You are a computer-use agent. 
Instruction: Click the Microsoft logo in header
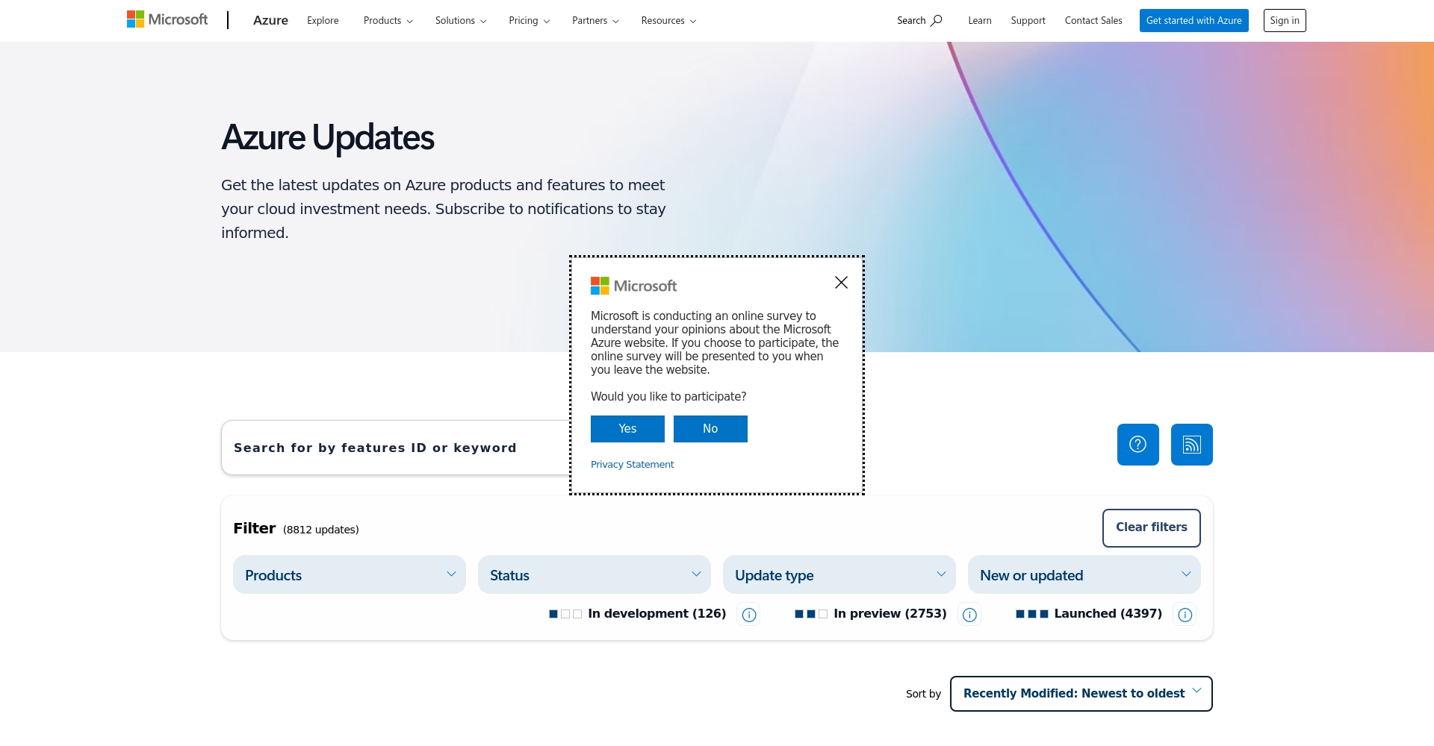(x=167, y=19)
